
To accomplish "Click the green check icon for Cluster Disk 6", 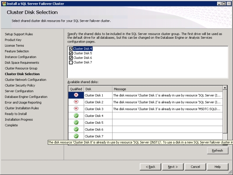I will pyautogui.click(x=76, y=129).
